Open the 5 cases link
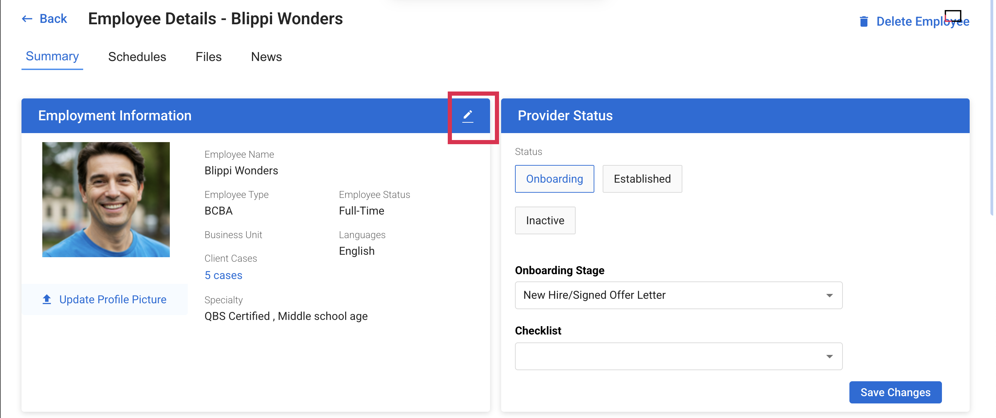 coord(223,275)
